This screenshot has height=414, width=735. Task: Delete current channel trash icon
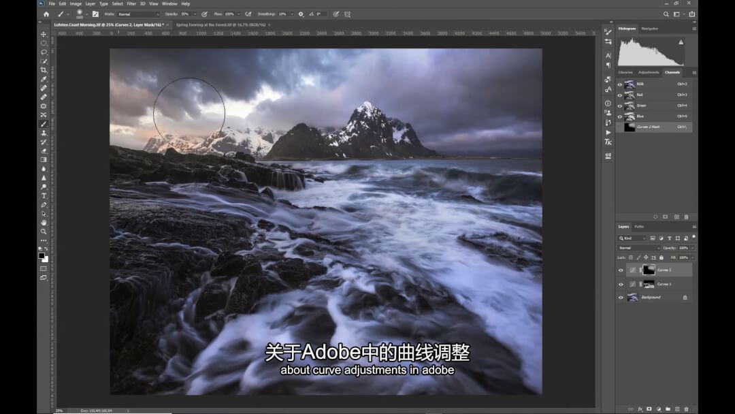pyautogui.click(x=686, y=217)
